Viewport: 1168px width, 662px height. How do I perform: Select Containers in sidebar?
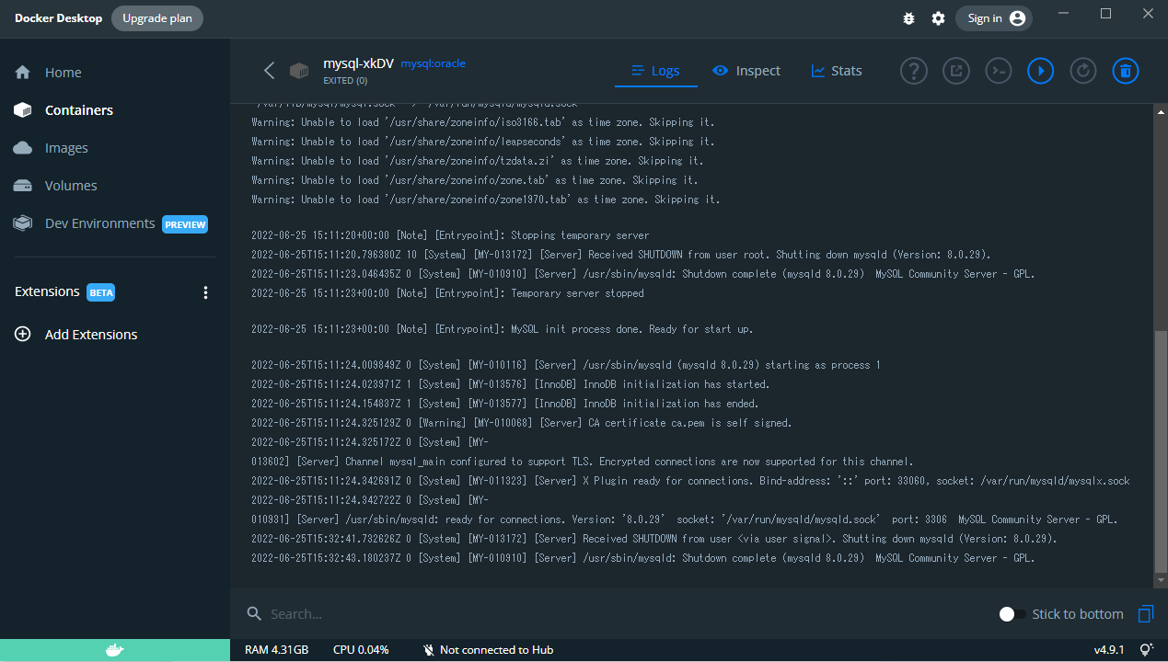coord(79,110)
